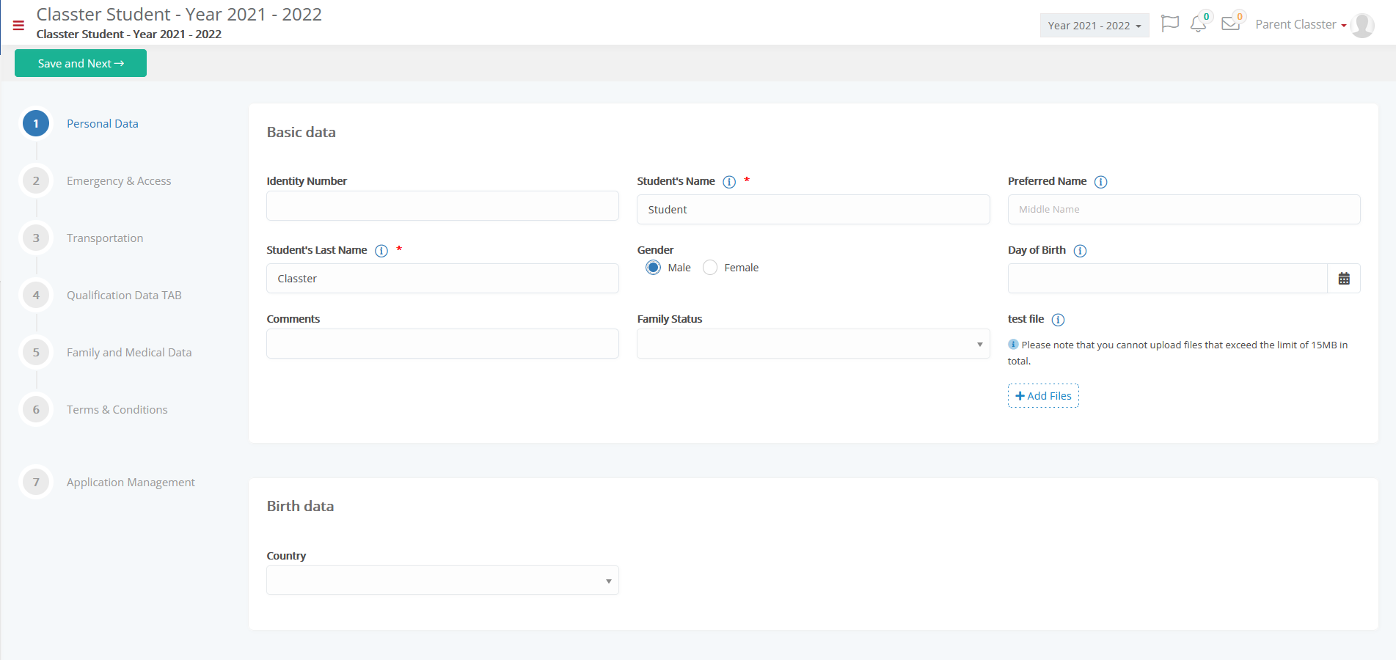The image size is (1396, 660).
Task: Click info icon next to Student's Name
Action: (x=729, y=182)
